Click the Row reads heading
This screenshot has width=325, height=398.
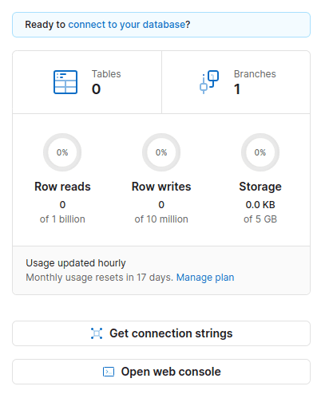(62, 187)
